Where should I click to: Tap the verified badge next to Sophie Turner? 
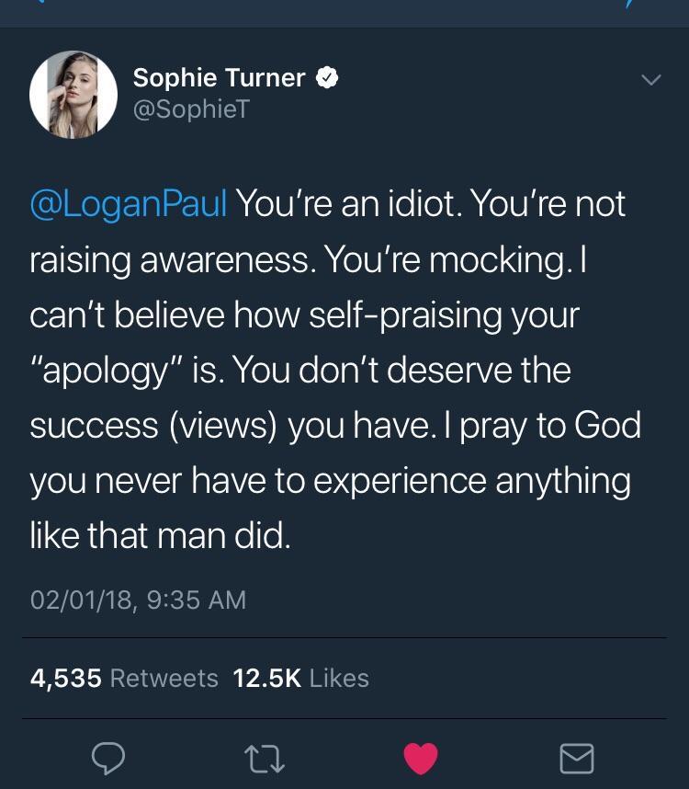327,77
